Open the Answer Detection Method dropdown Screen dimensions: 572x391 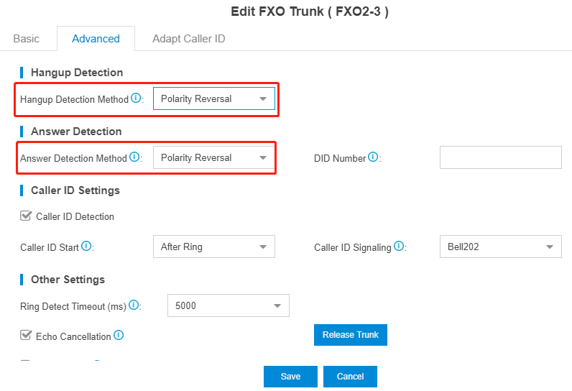pyautogui.click(x=213, y=157)
